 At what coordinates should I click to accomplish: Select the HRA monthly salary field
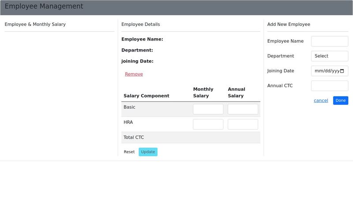coord(208,124)
